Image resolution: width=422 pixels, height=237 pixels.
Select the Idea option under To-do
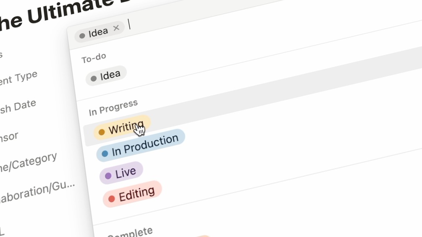(x=106, y=76)
